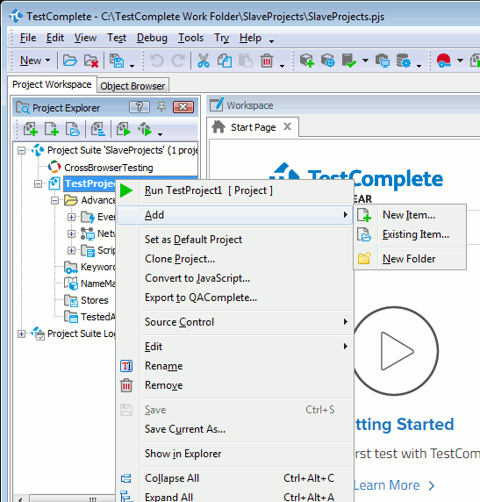Open the Try menu

[222, 38]
